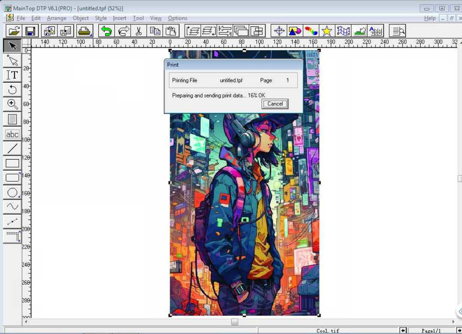Select the ellipse tool
Image resolution: width=462 pixels, height=334 pixels.
(x=12, y=192)
